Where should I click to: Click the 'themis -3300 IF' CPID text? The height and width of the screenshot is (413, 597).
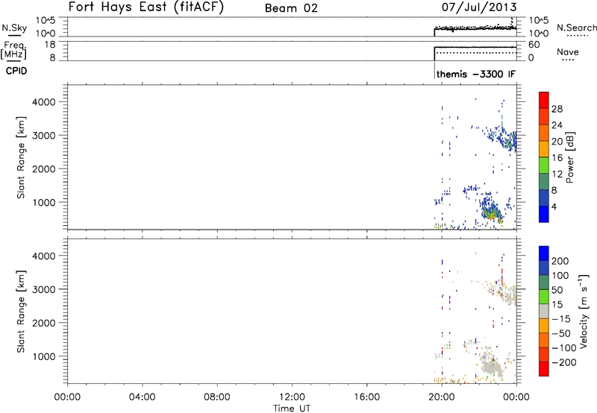point(476,74)
